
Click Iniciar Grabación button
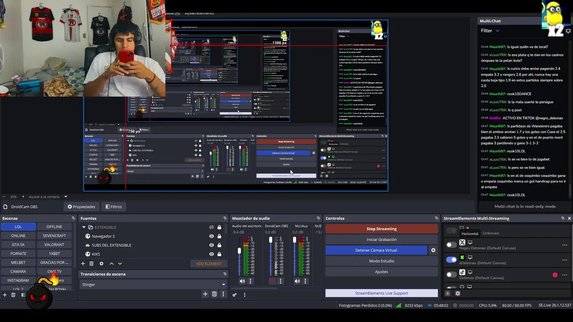pos(381,240)
